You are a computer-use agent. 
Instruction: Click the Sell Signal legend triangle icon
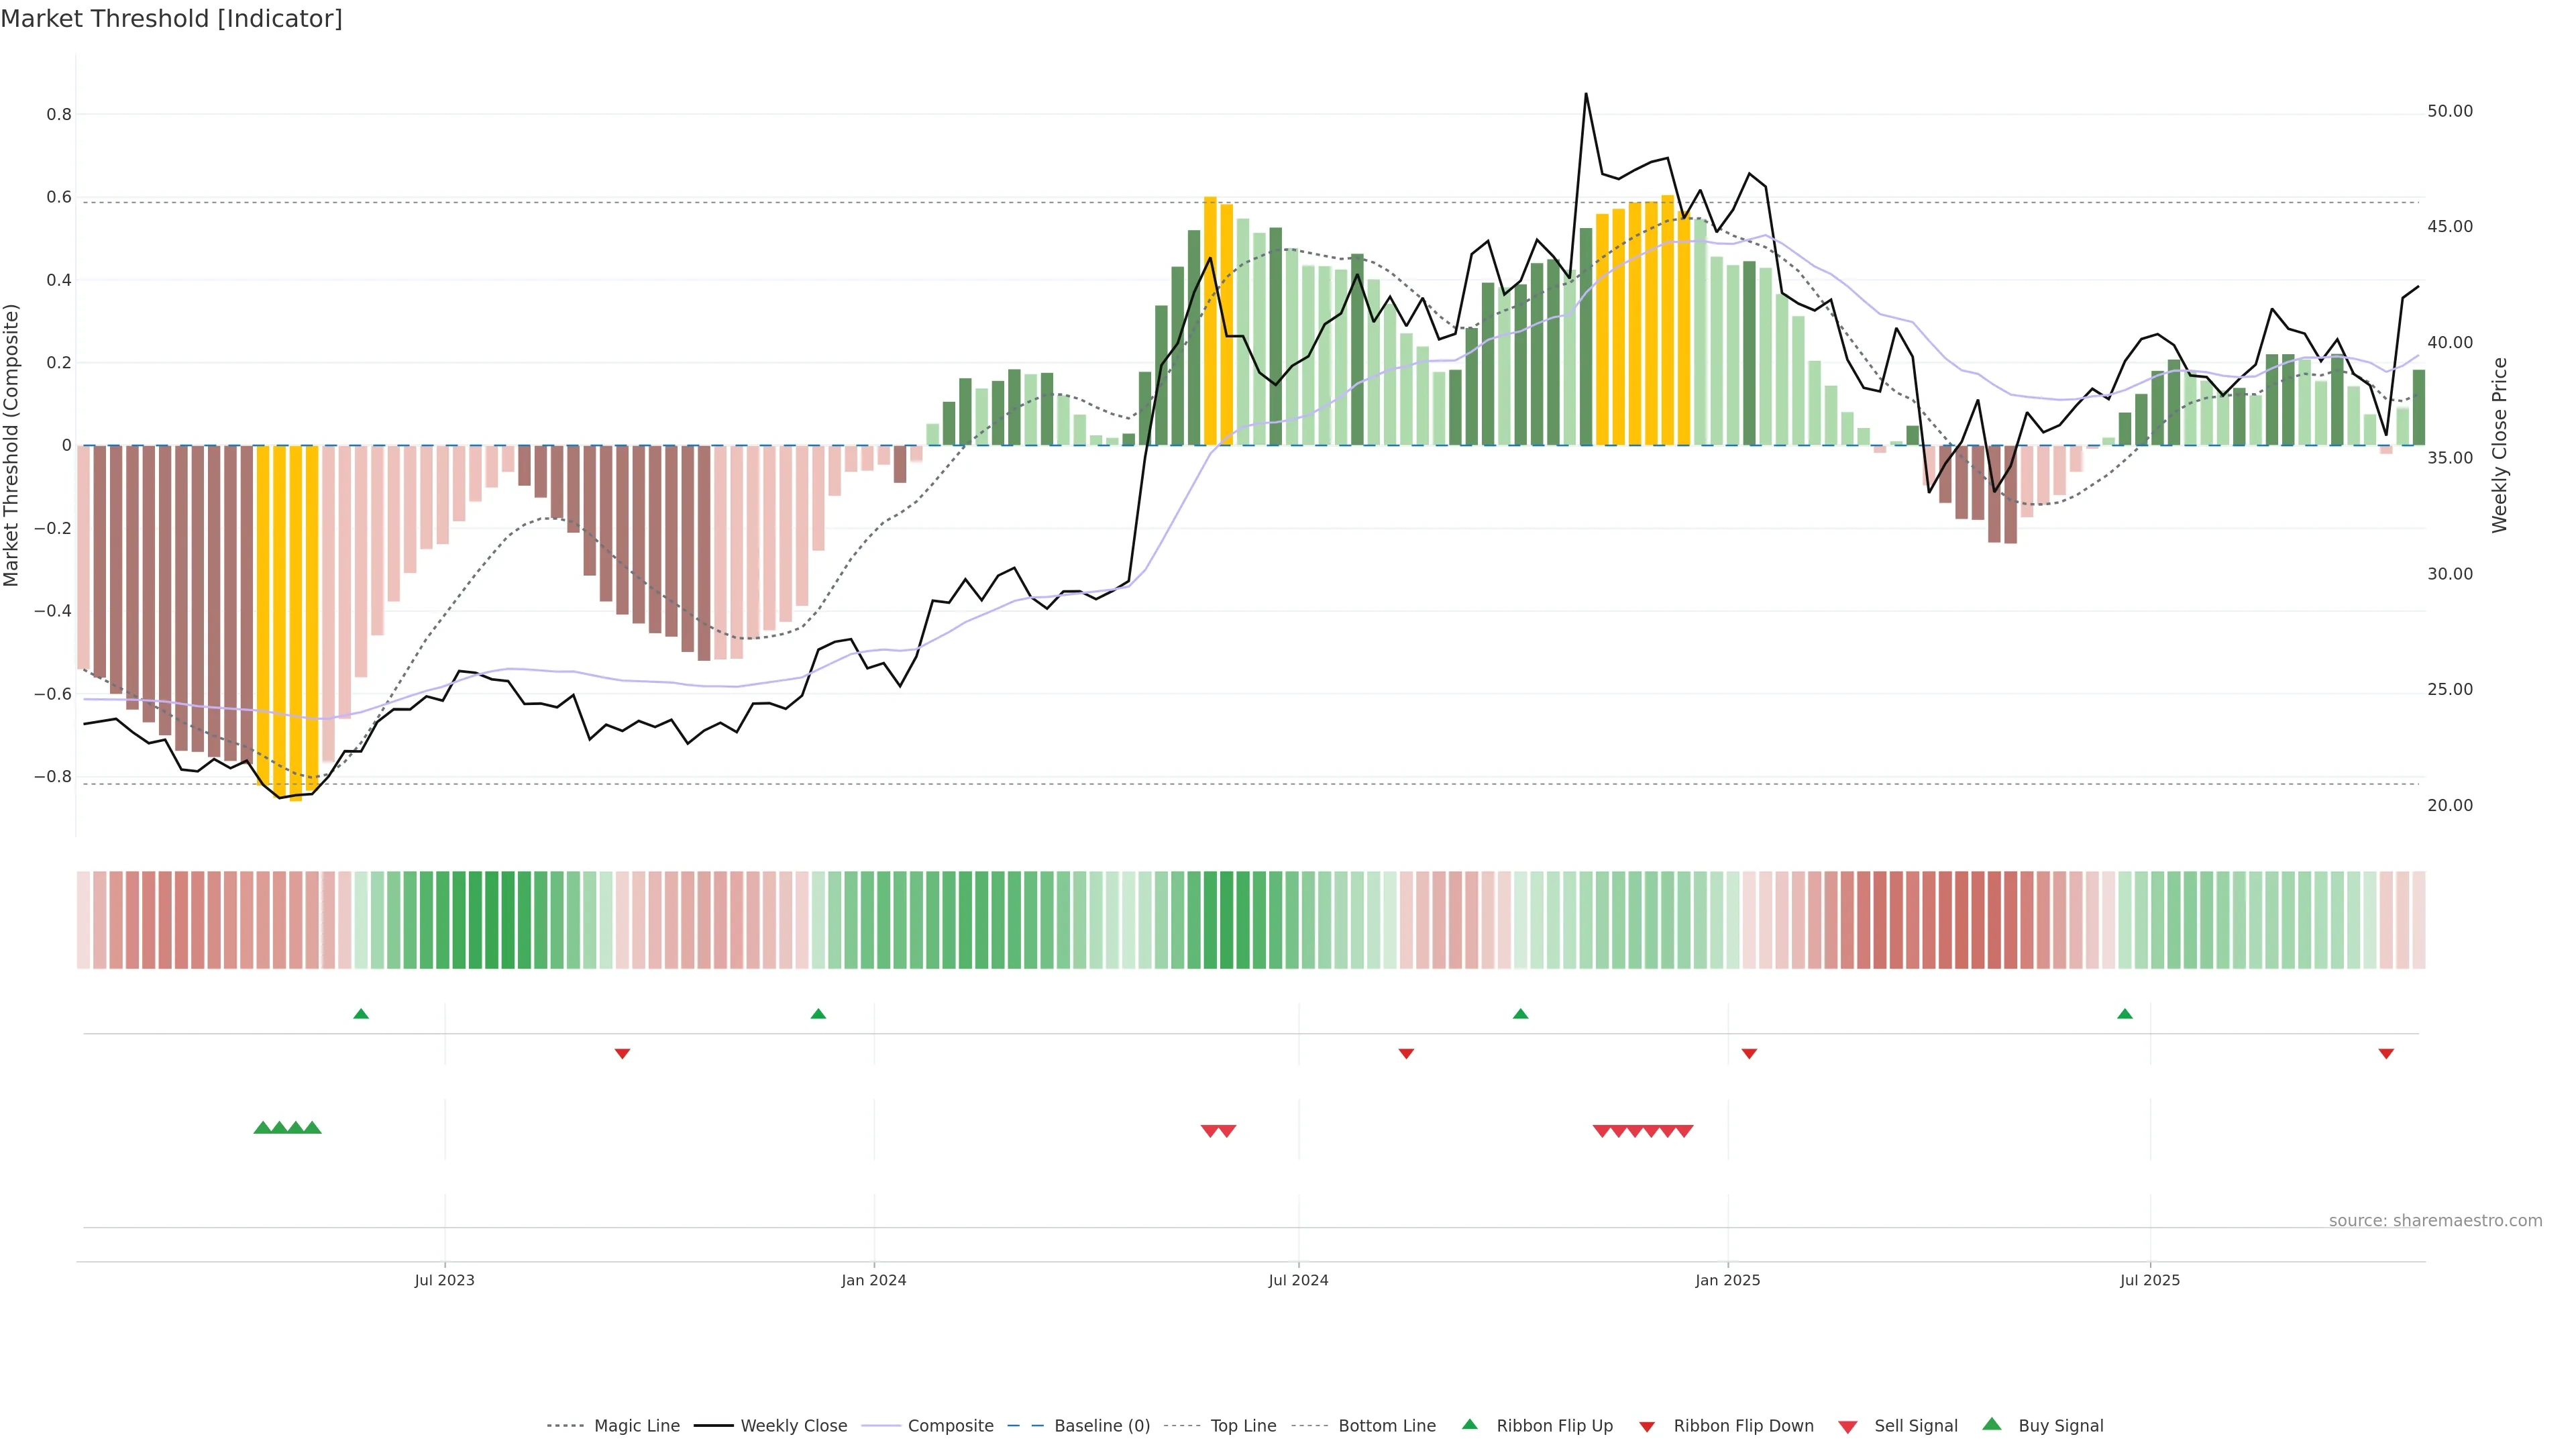pyautogui.click(x=1847, y=1426)
